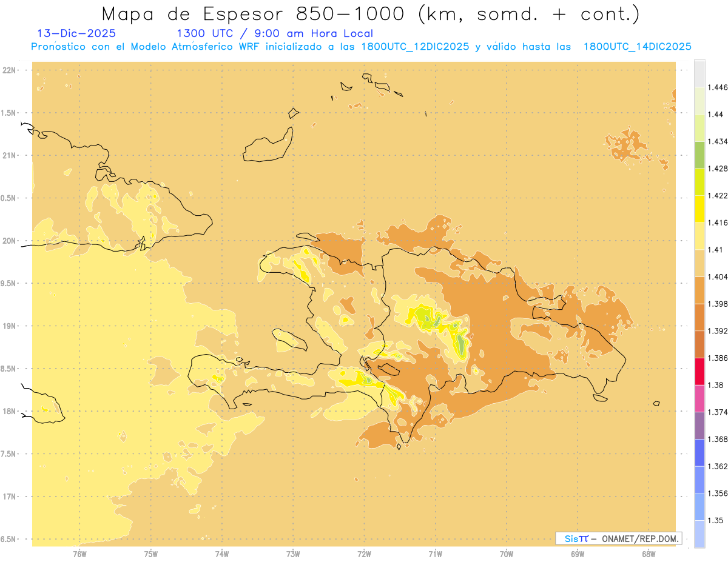The image size is (728, 562).
Task: Click the 19N latitude label
Action: [8, 326]
